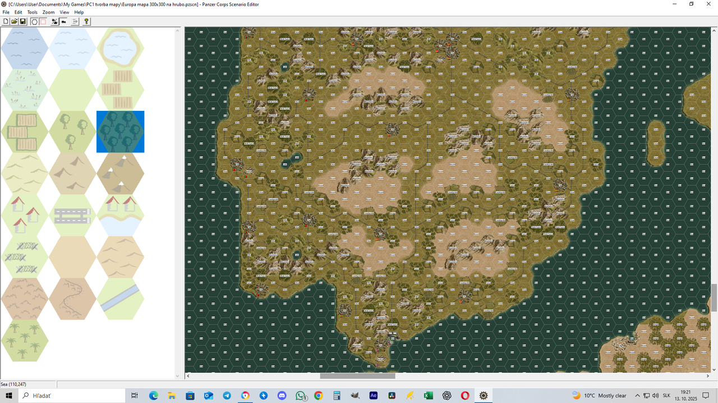This screenshot has height=403, width=718.
Task: Click the map's vertical scrollbar thumb
Action: pyautogui.click(x=714, y=298)
